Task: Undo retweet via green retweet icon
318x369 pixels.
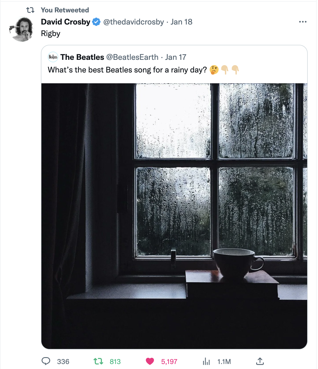Action: (98, 361)
